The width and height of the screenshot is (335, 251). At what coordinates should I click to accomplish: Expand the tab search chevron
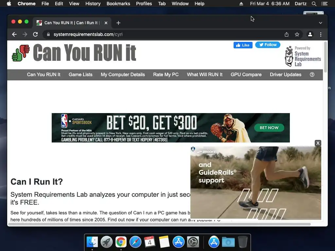pyautogui.click(x=321, y=23)
